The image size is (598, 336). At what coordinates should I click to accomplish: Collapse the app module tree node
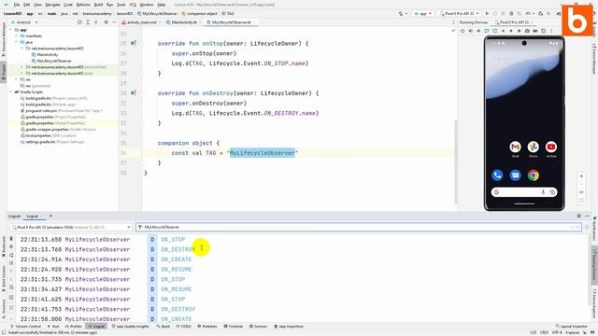pyautogui.click(x=11, y=30)
